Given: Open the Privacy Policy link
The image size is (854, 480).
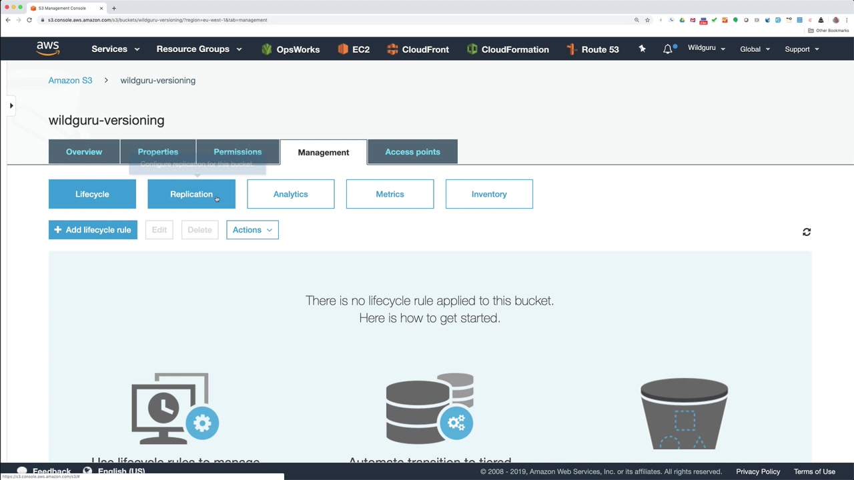Looking at the screenshot, I should 758,471.
